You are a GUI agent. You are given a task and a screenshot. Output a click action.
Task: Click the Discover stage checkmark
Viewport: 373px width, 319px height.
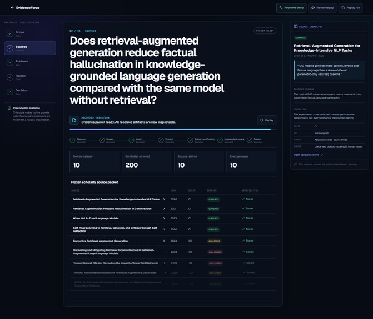point(72,140)
